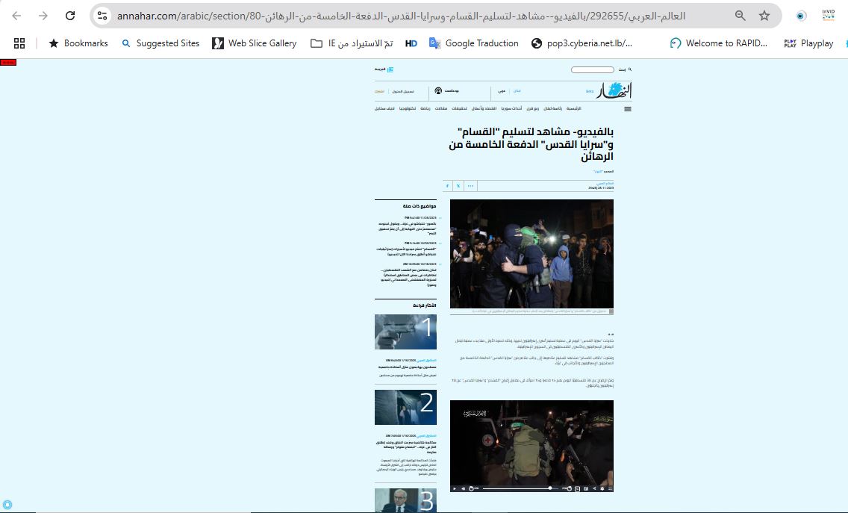Toggle picture-in-picture on the video player
Screen dimensions: 848x513
(x=586, y=488)
